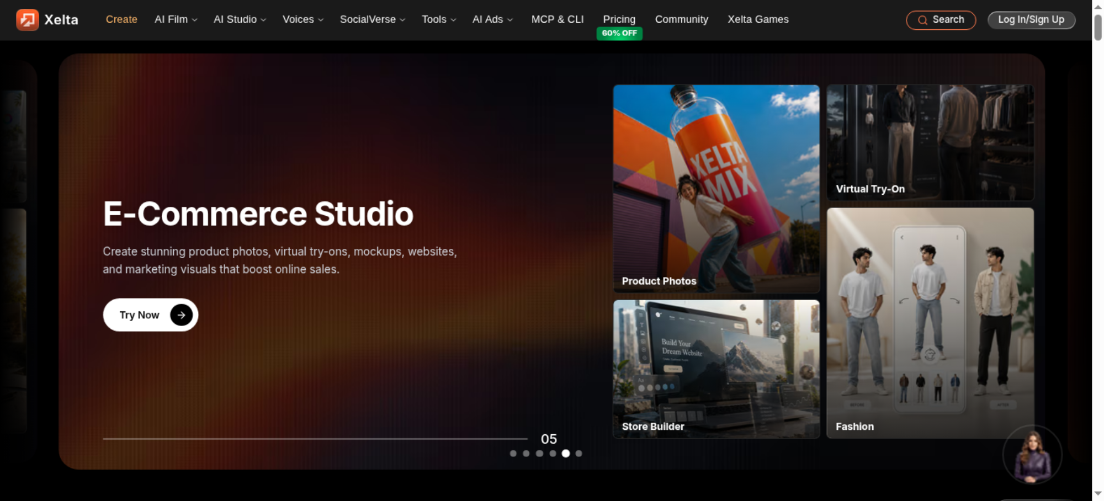This screenshot has height=501, width=1104.
Task: Click the "05" slide number
Action: [x=549, y=439]
